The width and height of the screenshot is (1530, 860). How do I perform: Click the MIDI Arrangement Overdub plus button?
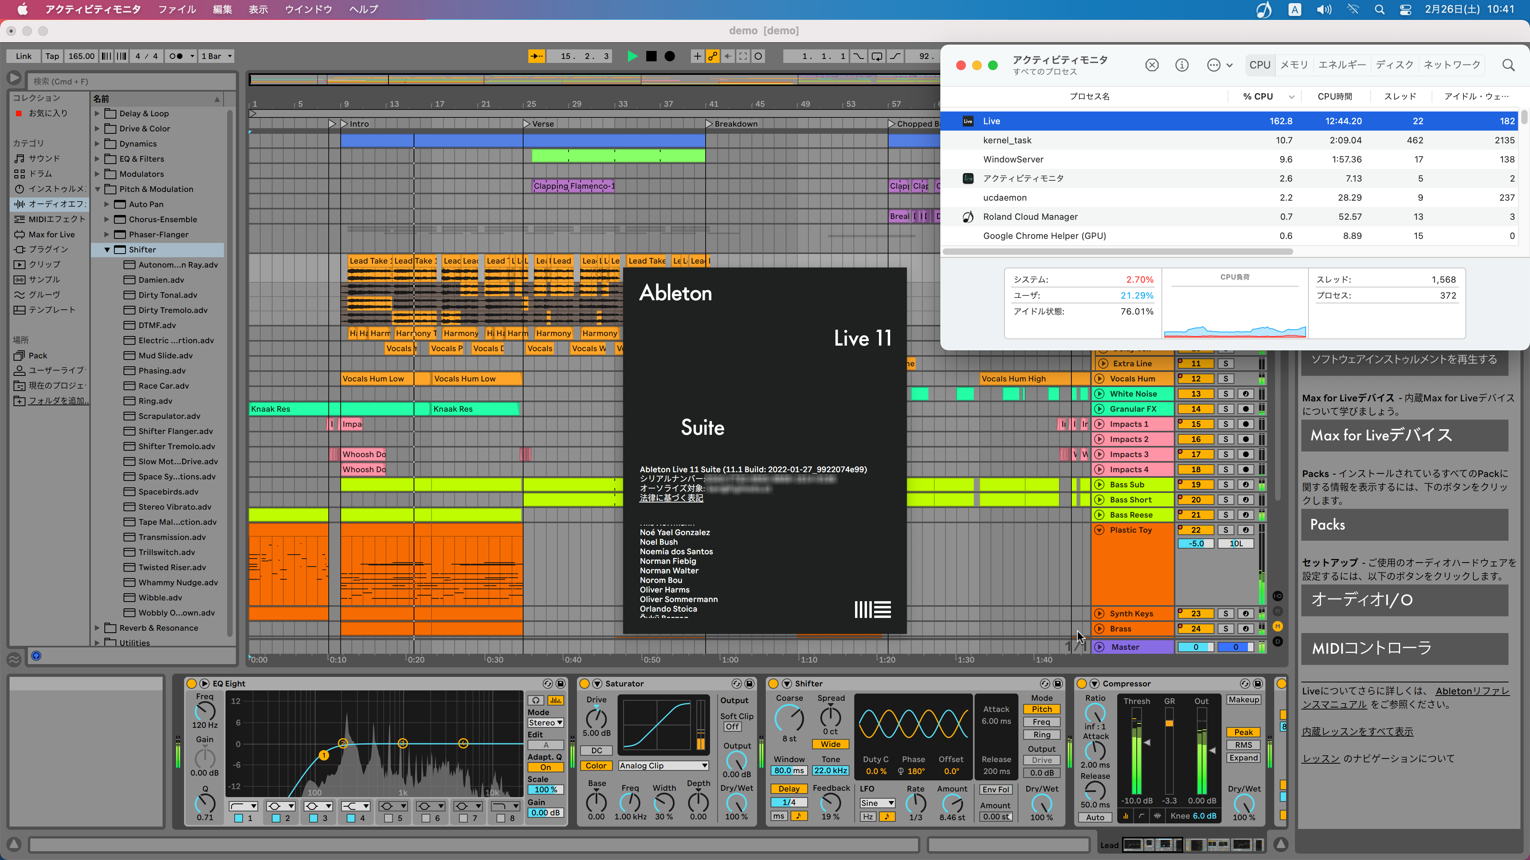point(697,57)
